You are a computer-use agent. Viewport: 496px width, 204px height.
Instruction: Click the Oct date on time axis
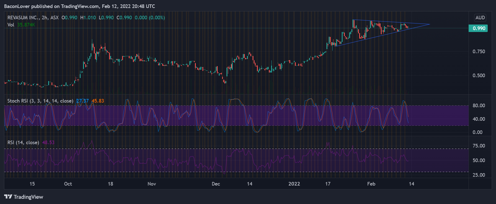tap(68, 184)
